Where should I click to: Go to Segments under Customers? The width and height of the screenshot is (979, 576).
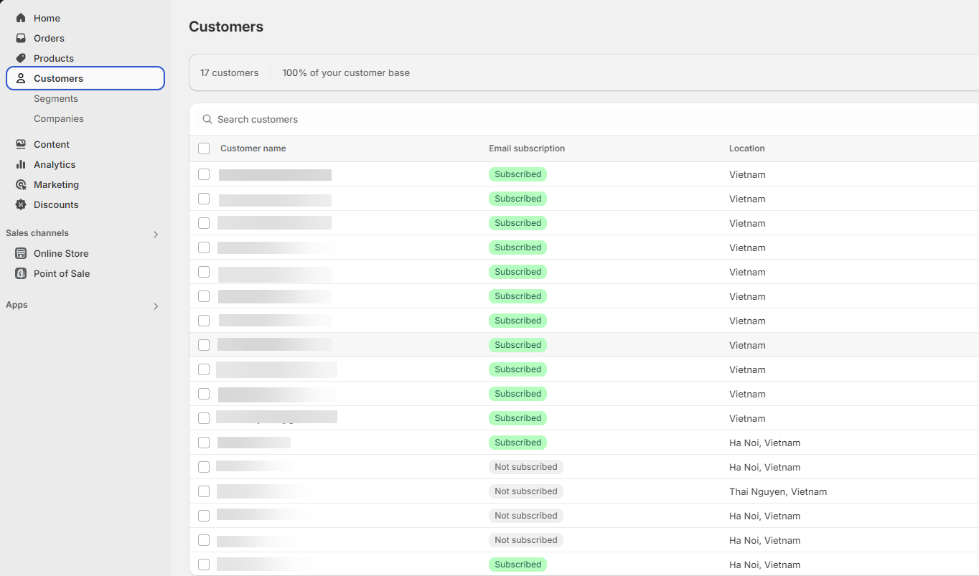56,98
